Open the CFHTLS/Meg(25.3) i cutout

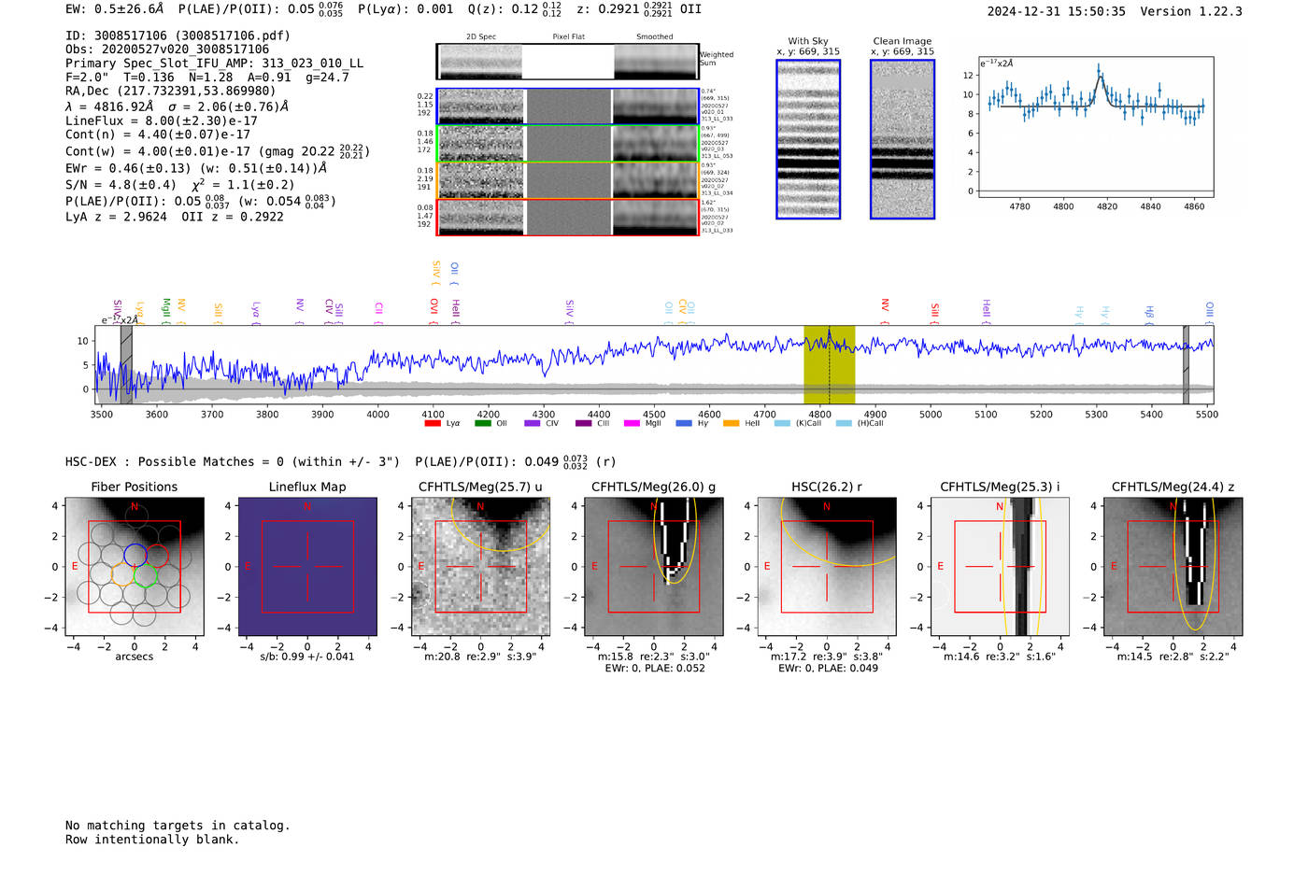pos(1000,566)
